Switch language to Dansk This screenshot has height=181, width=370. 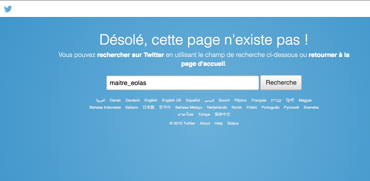coord(116,100)
